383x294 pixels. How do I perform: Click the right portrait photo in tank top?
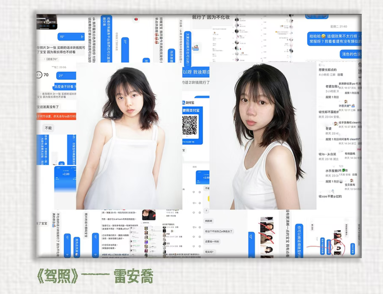pyautogui.click(x=263, y=136)
